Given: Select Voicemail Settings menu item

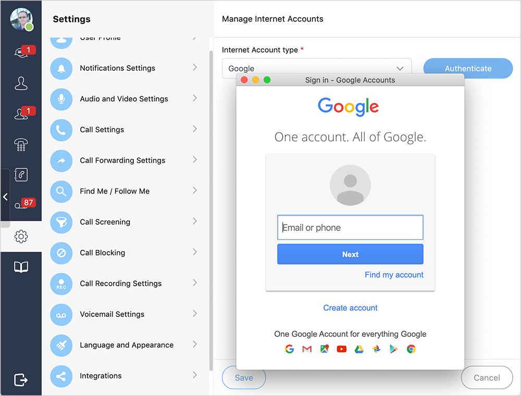Looking at the screenshot, I should point(111,314).
